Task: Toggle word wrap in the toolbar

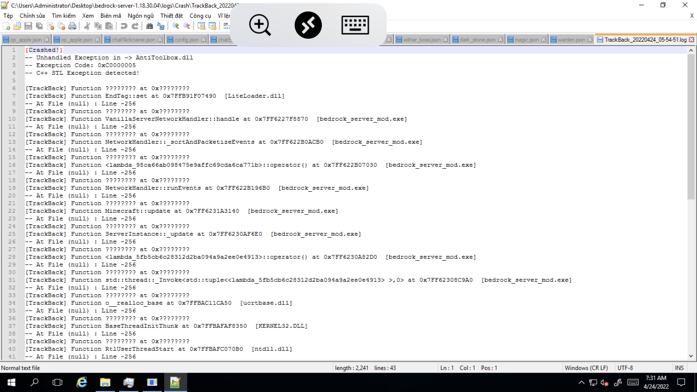Action: click(x=227, y=27)
